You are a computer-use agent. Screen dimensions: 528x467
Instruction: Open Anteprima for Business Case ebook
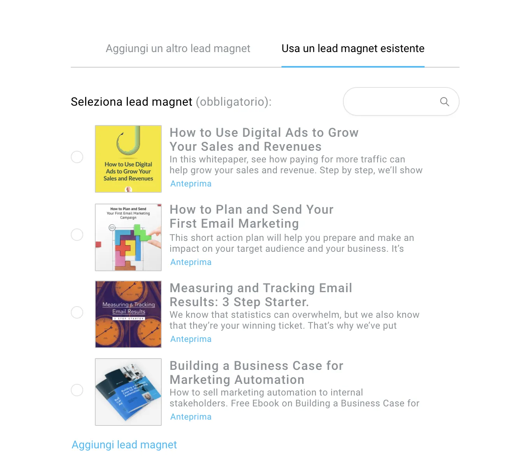coord(191,417)
